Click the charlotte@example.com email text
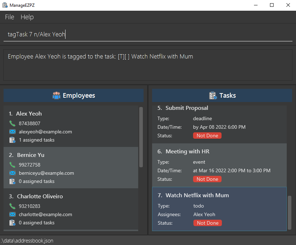The width and height of the screenshot is (296, 245). (x=45, y=215)
